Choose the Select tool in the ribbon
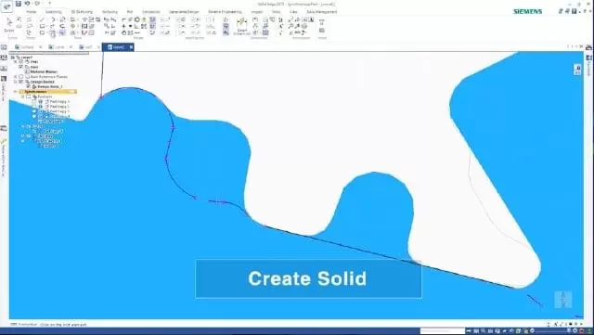Image resolution: width=594 pixels, height=335 pixels. click(9, 25)
